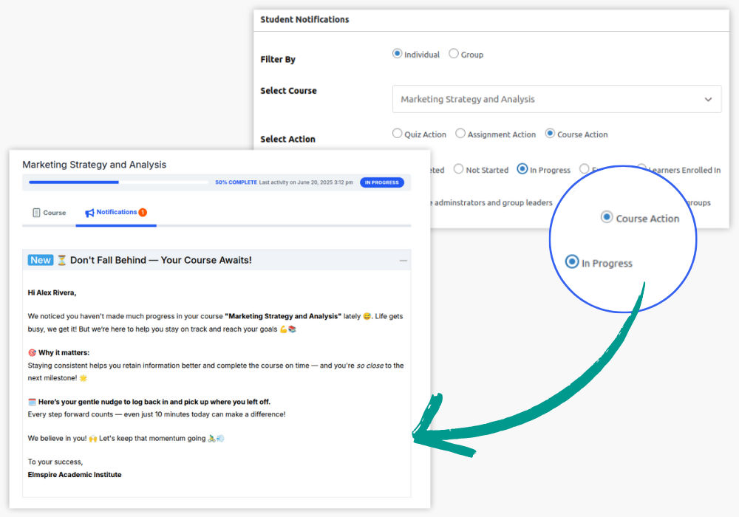Select the Group filter option
Screen dimensions: 739x517
[x=454, y=54]
